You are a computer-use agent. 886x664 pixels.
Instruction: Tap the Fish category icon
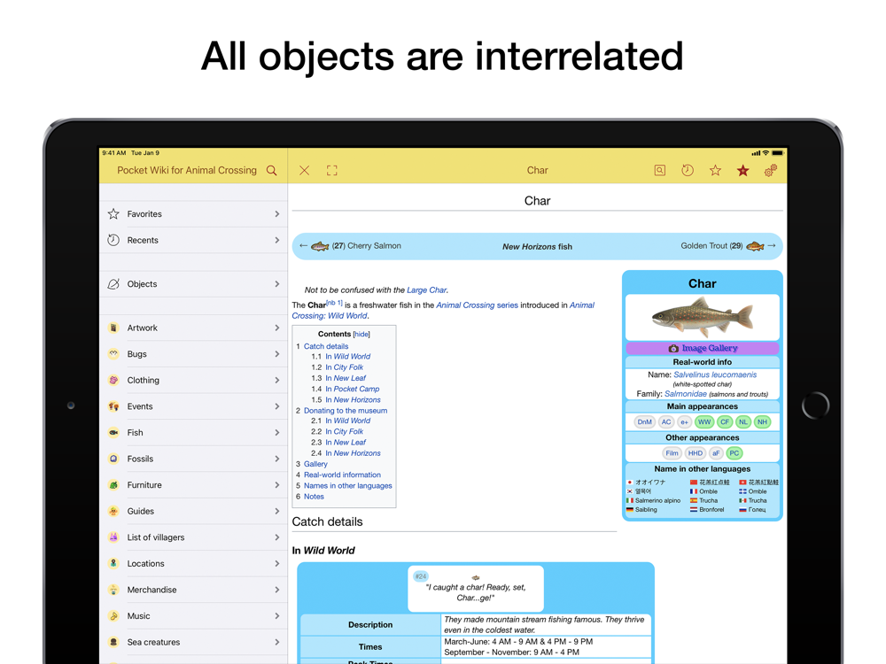pyautogui.click(x=113, y=433)
